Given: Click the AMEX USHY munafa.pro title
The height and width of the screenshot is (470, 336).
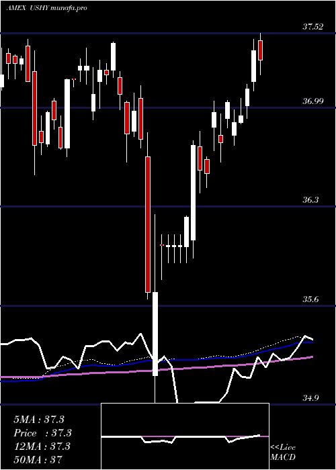Looking at the screenshot, I should click(x=46, y=8).
